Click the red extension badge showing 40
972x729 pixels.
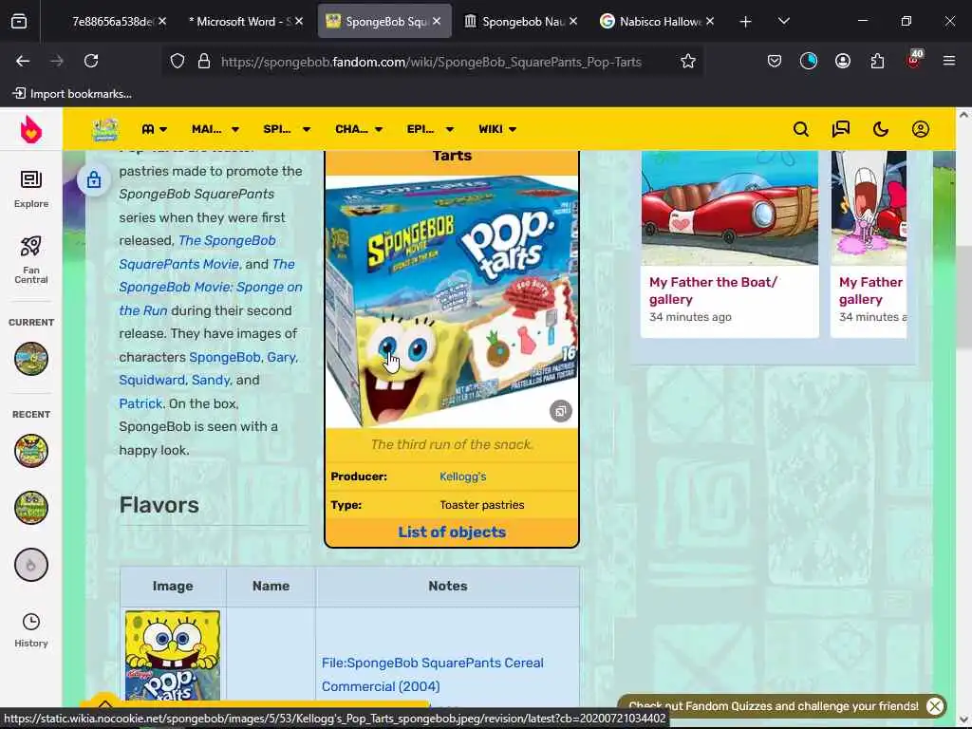pyautogui.click(x=914, y=59)
